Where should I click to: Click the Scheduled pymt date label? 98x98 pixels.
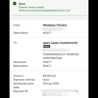point(23,85)
